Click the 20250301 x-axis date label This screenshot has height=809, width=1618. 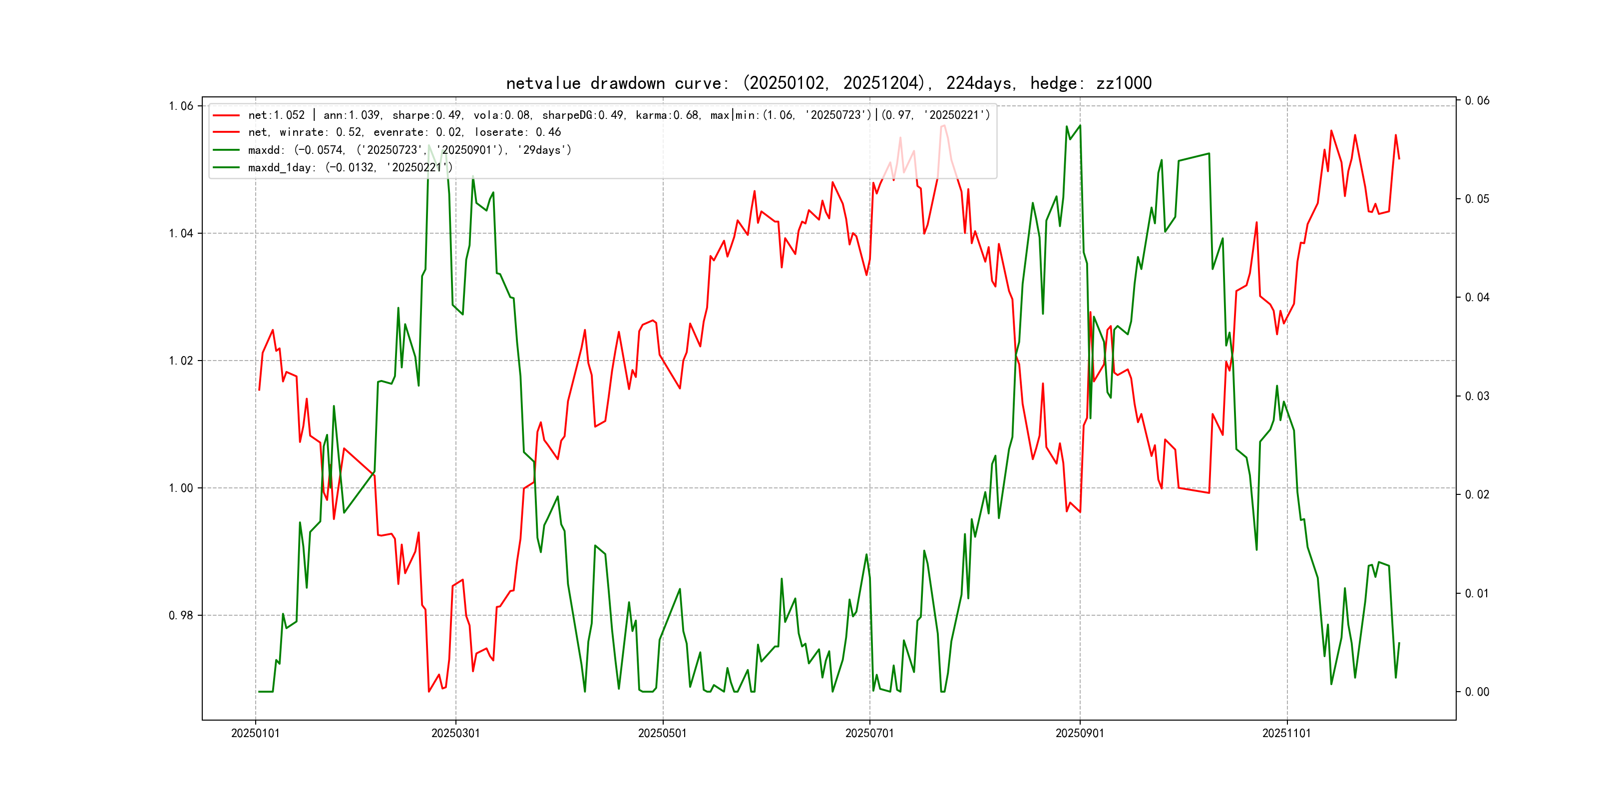coord(455,733)
